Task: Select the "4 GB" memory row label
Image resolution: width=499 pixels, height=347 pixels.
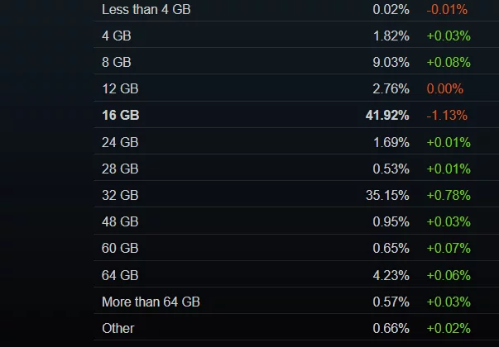Action: pos(116,36)
